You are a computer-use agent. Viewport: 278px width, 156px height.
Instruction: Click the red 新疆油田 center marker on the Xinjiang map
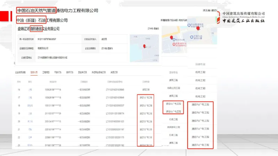[174, 44]
